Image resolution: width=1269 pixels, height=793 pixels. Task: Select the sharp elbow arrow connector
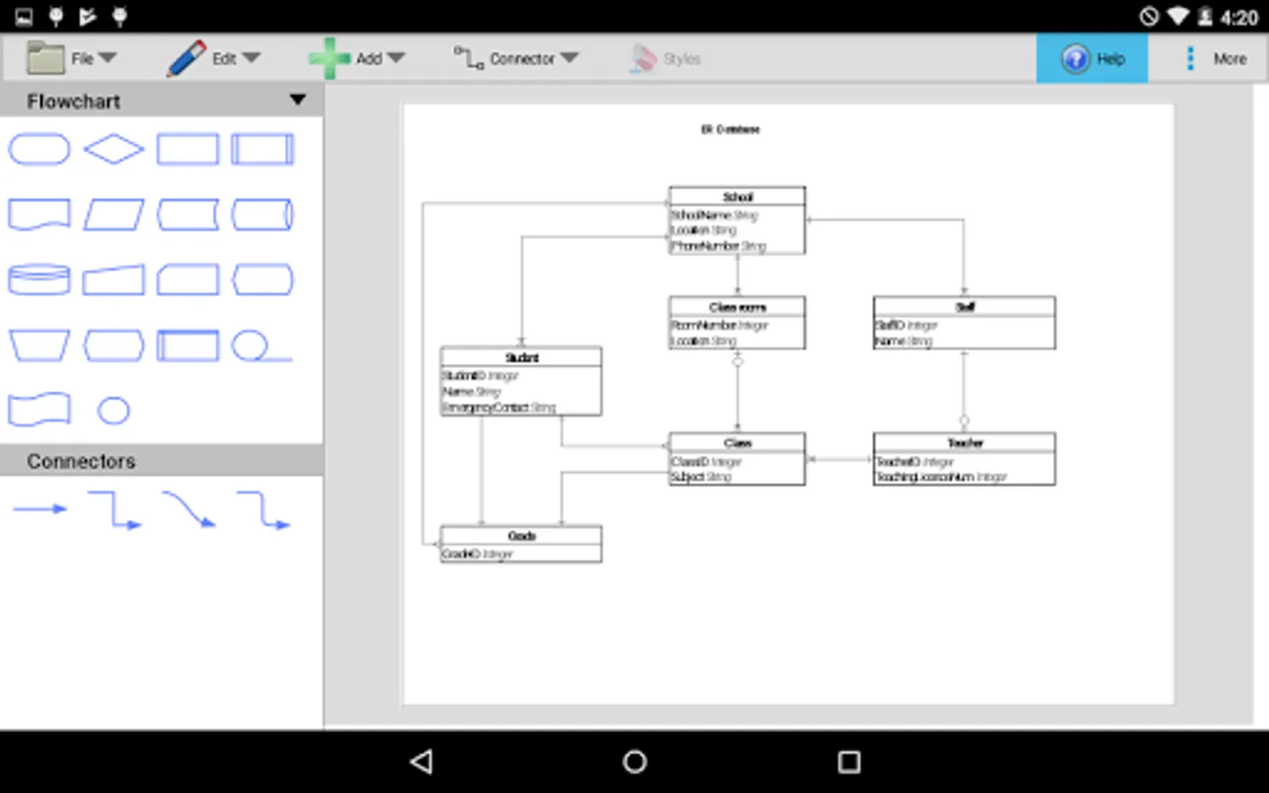pyautogui.click(x=114, y=511)
